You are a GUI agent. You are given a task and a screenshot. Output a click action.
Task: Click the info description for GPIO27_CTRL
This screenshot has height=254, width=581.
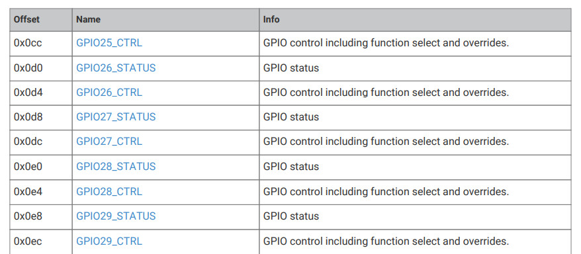pyautogui.click(x=386, y=142)
